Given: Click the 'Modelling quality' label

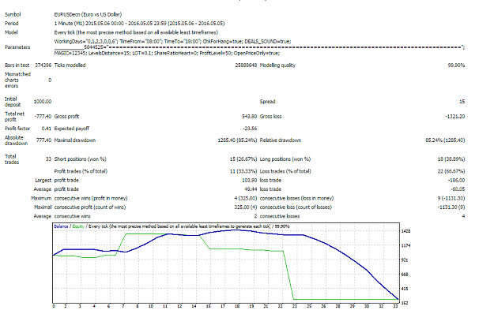Looking at the screenshot, I should click(277, 65).
